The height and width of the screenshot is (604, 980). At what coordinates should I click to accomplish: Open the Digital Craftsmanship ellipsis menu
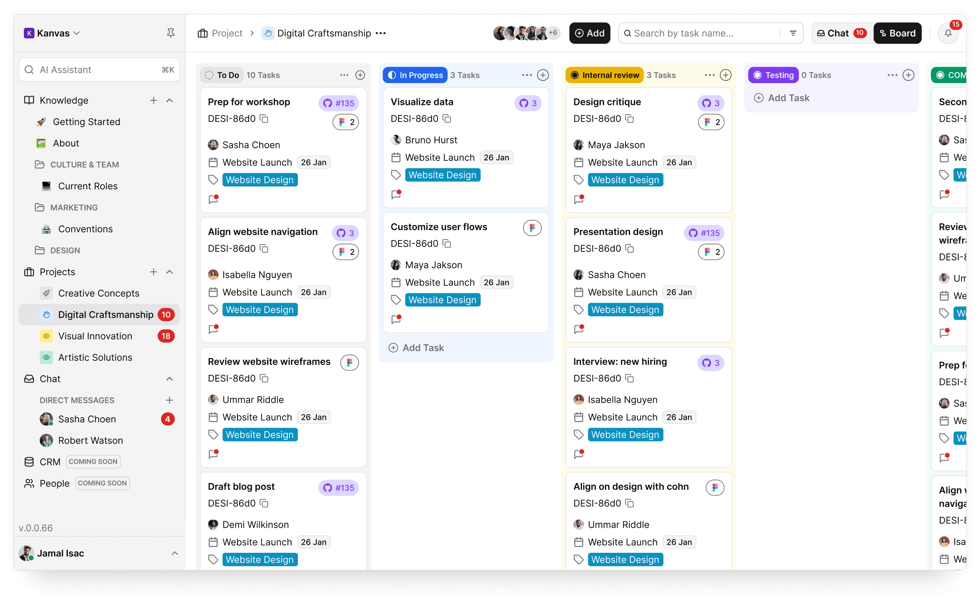380,33
